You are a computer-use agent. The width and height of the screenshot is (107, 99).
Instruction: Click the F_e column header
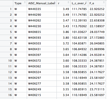[97, 3]
